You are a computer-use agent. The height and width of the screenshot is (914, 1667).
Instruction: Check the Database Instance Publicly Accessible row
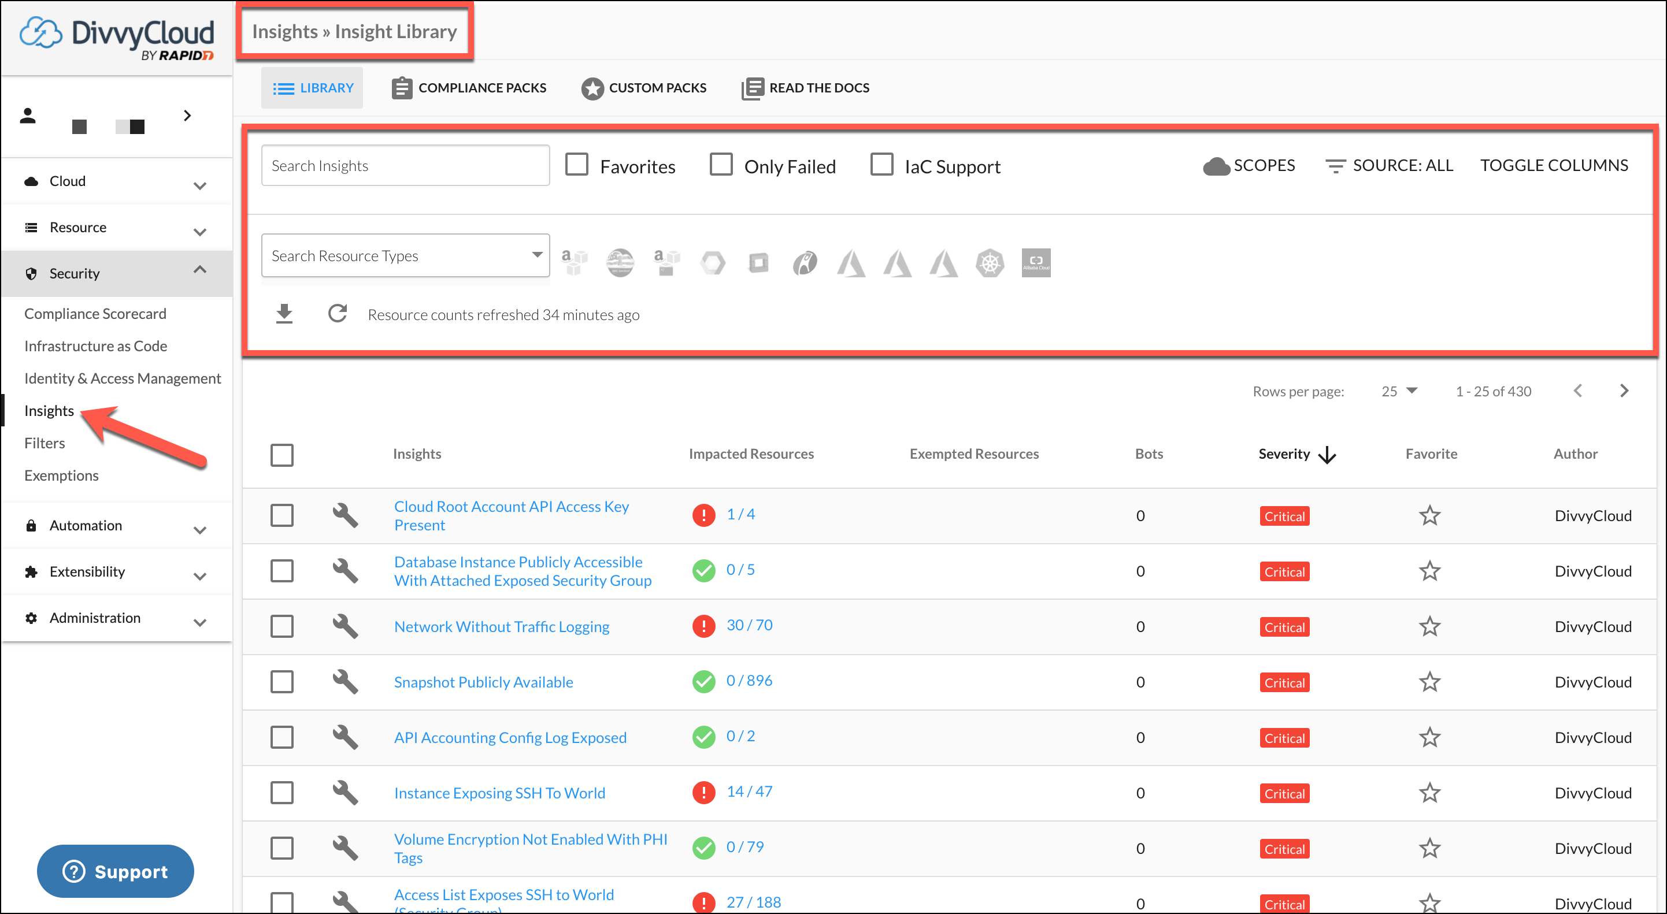click(x=281, y=571)
